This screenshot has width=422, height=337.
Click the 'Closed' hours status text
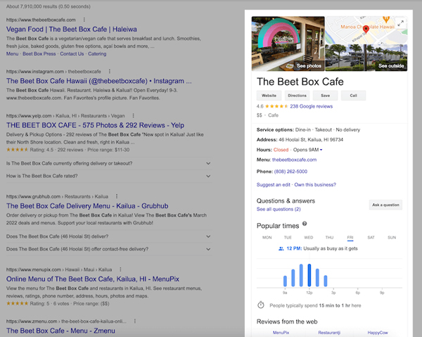[281, 150]
